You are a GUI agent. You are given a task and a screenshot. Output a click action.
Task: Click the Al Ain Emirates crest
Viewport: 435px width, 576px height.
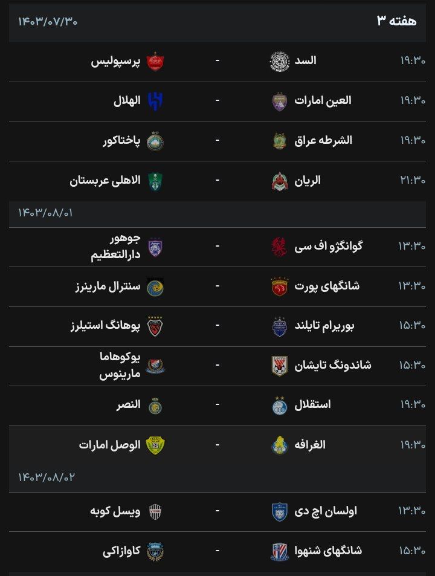tap(279, 102)
